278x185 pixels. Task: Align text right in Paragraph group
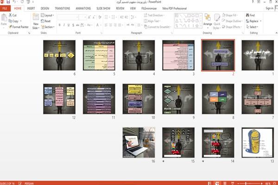coord(115,25)
